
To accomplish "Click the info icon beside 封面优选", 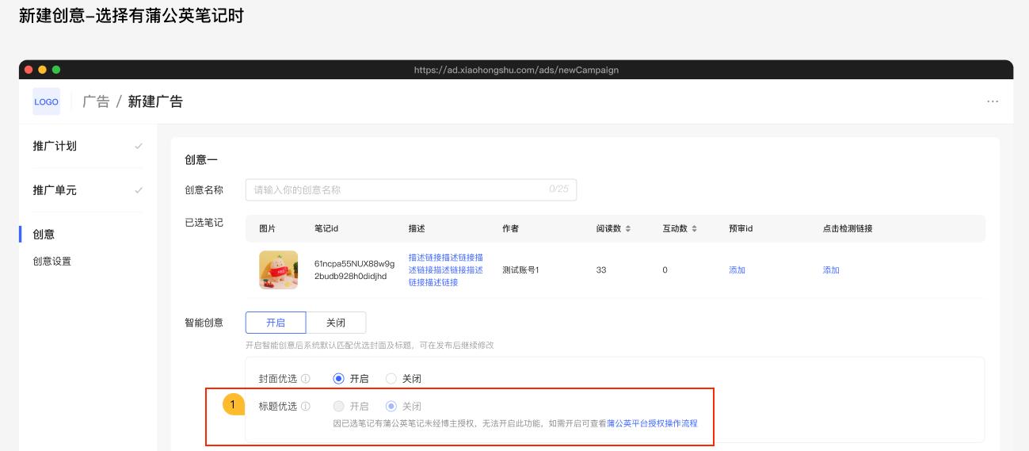I will [306, 379].
